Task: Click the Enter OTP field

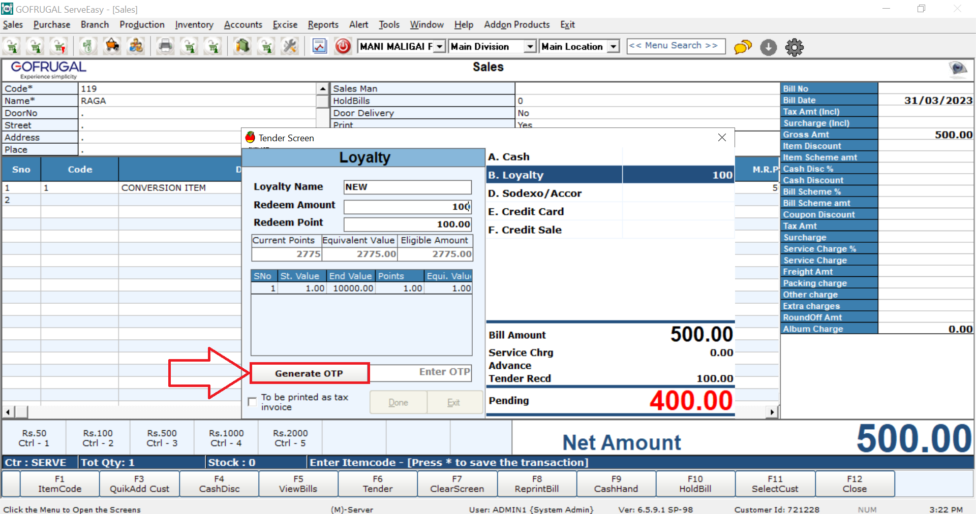Action: point(421,372)
